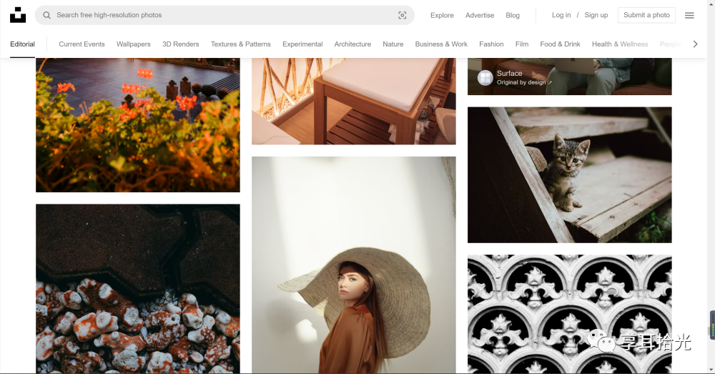Image resolution: width=715 pixels, height=374 pixels.
Task: Click the Surface sponsor avatar icon
Action: click(485, 77)
